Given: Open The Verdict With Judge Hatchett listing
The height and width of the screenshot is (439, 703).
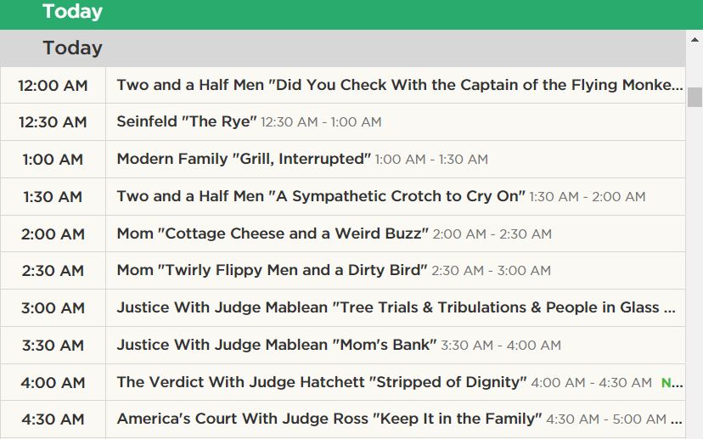Looking at the screenshot, I should point(322,382).
